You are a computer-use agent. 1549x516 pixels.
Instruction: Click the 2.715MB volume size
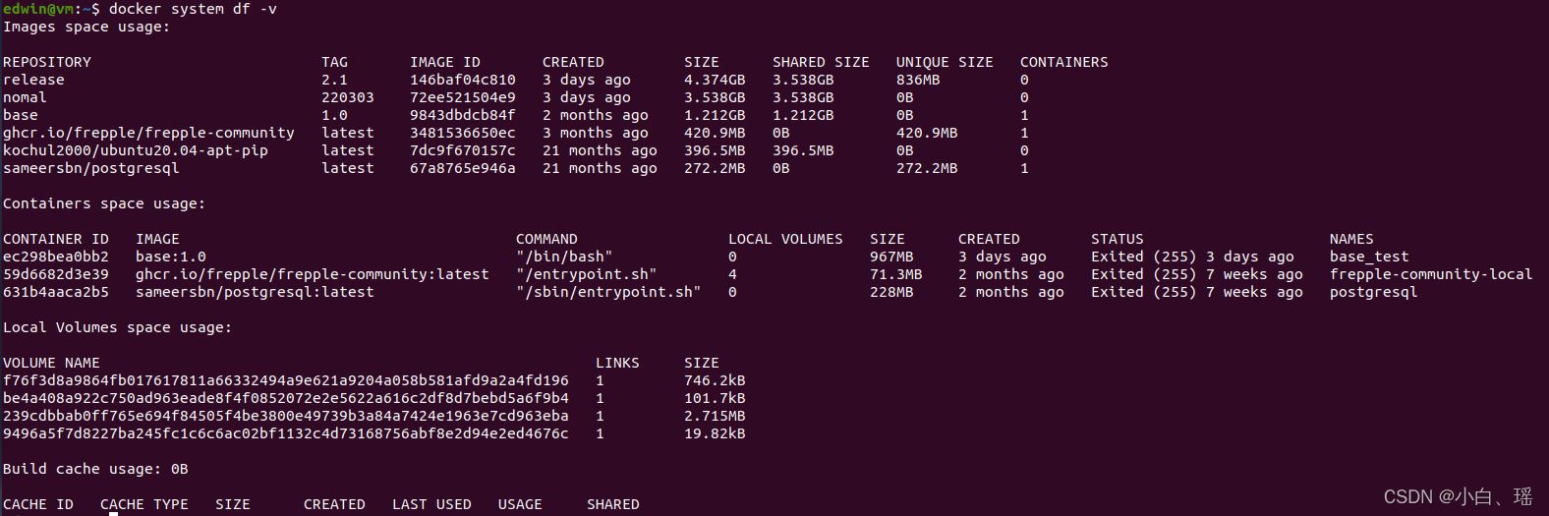pos(715,416)
